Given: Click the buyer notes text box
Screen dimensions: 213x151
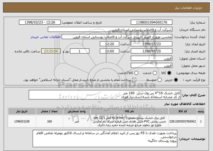Looking at the screenshot, I should point(105,139).
